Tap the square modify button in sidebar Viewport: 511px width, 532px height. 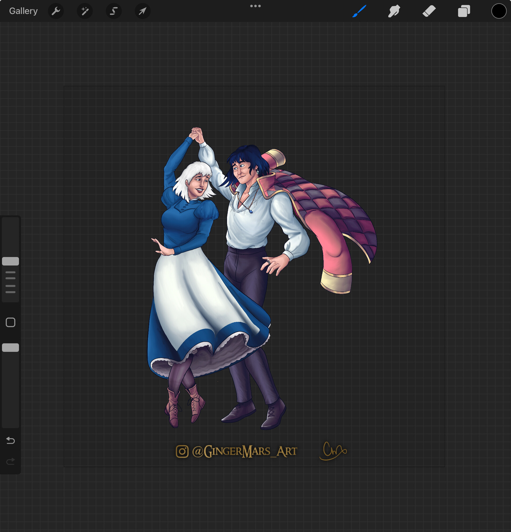11,323
